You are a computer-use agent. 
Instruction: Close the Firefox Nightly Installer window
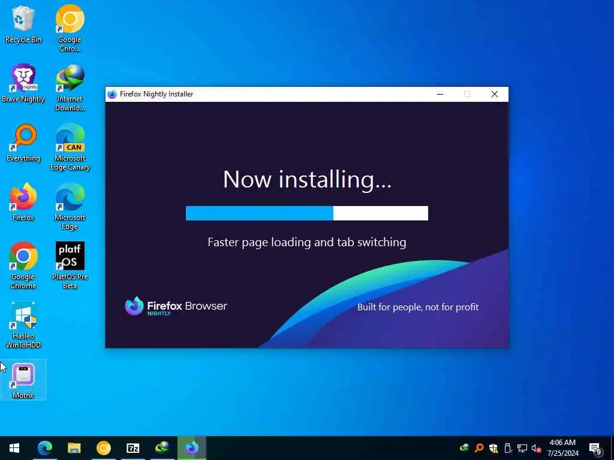(x=495, y=94)
